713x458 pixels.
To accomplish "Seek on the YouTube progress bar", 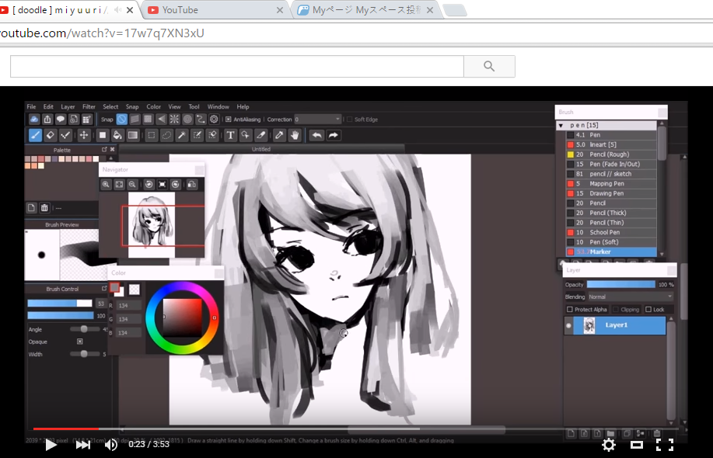I will (x=356, y=429).
